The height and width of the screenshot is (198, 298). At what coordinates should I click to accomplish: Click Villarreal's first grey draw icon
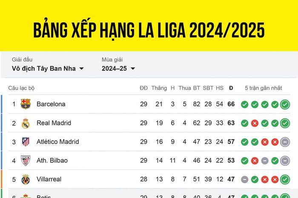tap(245, 179)
